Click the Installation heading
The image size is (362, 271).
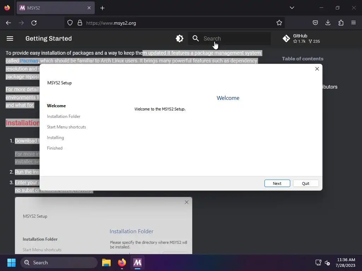pos(22,123)
